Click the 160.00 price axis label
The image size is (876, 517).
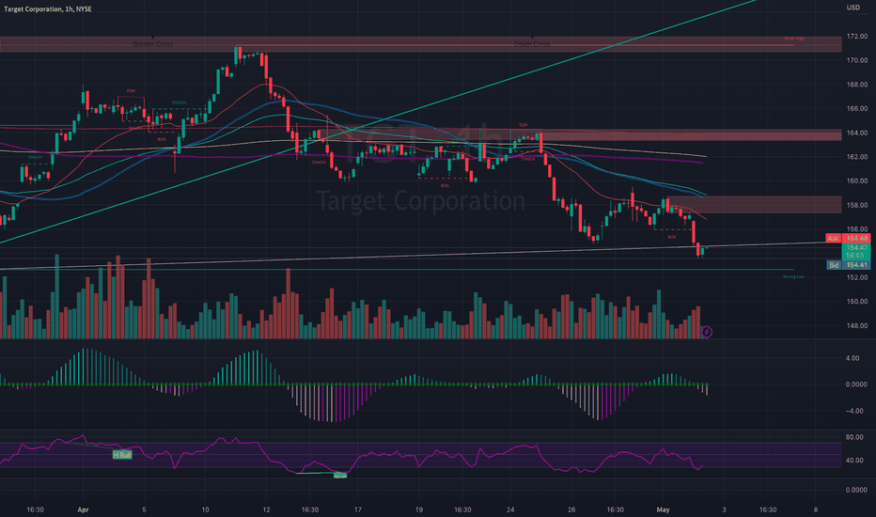coord(857,181)
